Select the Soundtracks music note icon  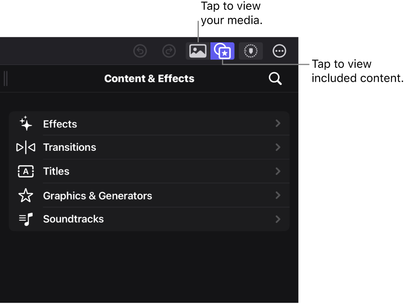[25, 219]
